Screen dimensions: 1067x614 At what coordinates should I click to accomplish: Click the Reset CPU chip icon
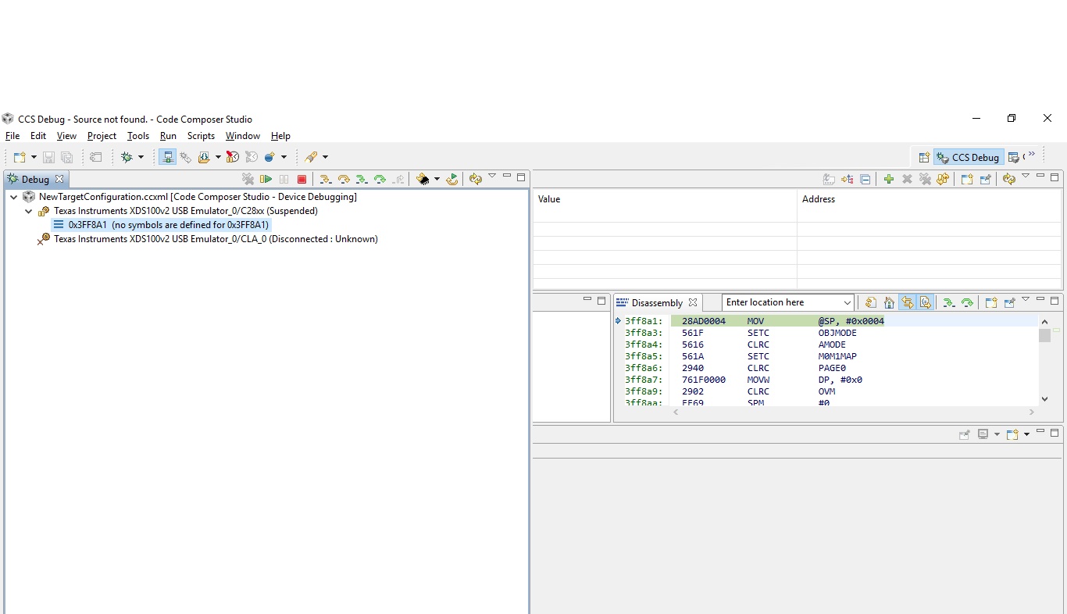click(x=423, y=179)
